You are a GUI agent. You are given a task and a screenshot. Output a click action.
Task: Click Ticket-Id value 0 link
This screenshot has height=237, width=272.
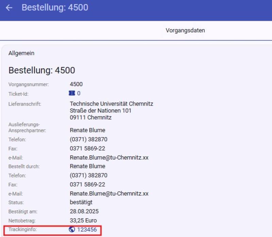click(79, 93)
